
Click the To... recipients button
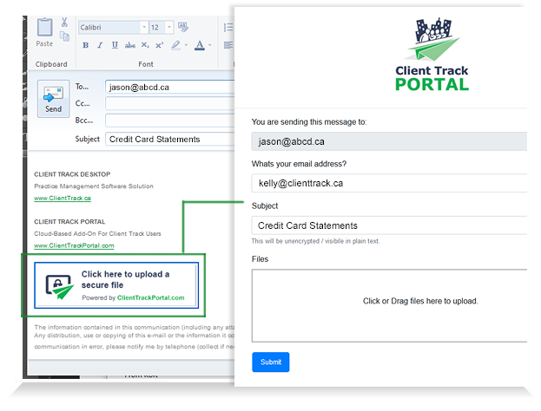(x=82, y=87)
